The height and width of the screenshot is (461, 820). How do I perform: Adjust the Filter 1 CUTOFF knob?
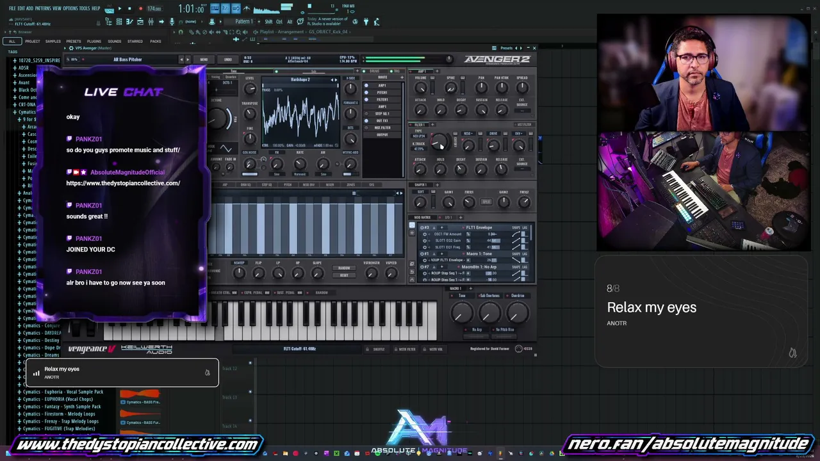pos(439,142)
